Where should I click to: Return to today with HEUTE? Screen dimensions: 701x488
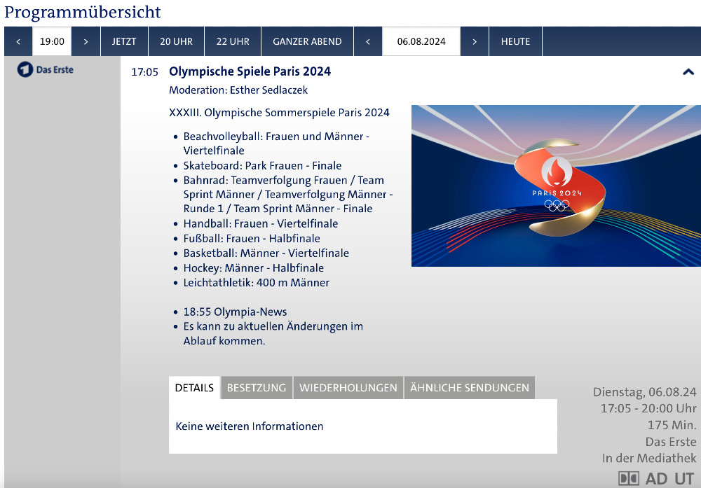click(515, 41)
